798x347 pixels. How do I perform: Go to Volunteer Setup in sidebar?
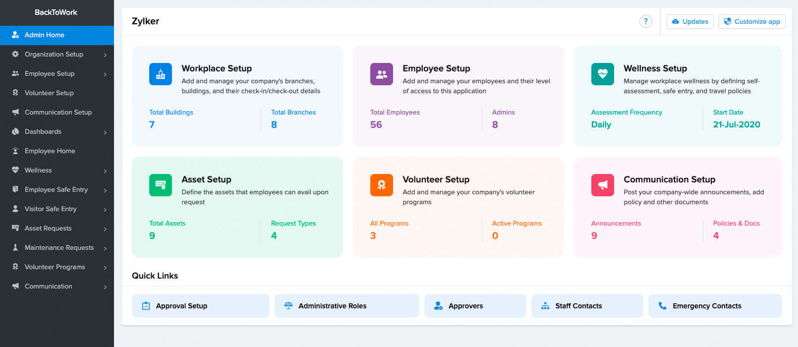(x=49, y=93)
